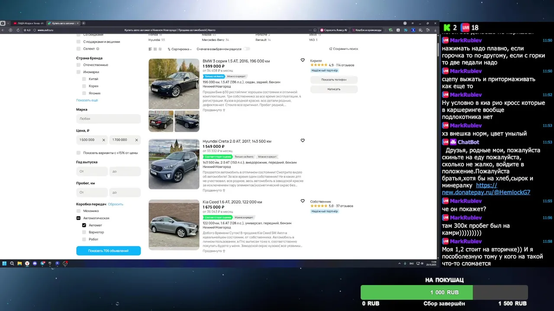Check the Корея brand country option
The height and width of the screenshot is (311, 554).
point(84,86)
